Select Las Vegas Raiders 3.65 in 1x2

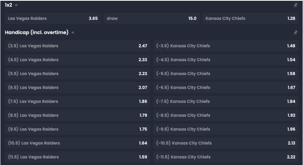pyautogui.click(x=53, y=18)
